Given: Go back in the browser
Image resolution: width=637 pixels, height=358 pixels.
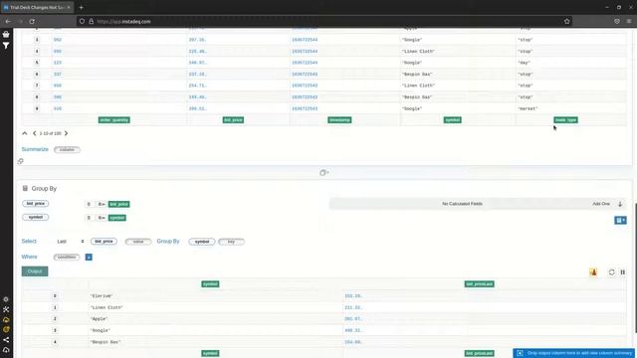Looking at the screenshot, I should click(8, 21).
